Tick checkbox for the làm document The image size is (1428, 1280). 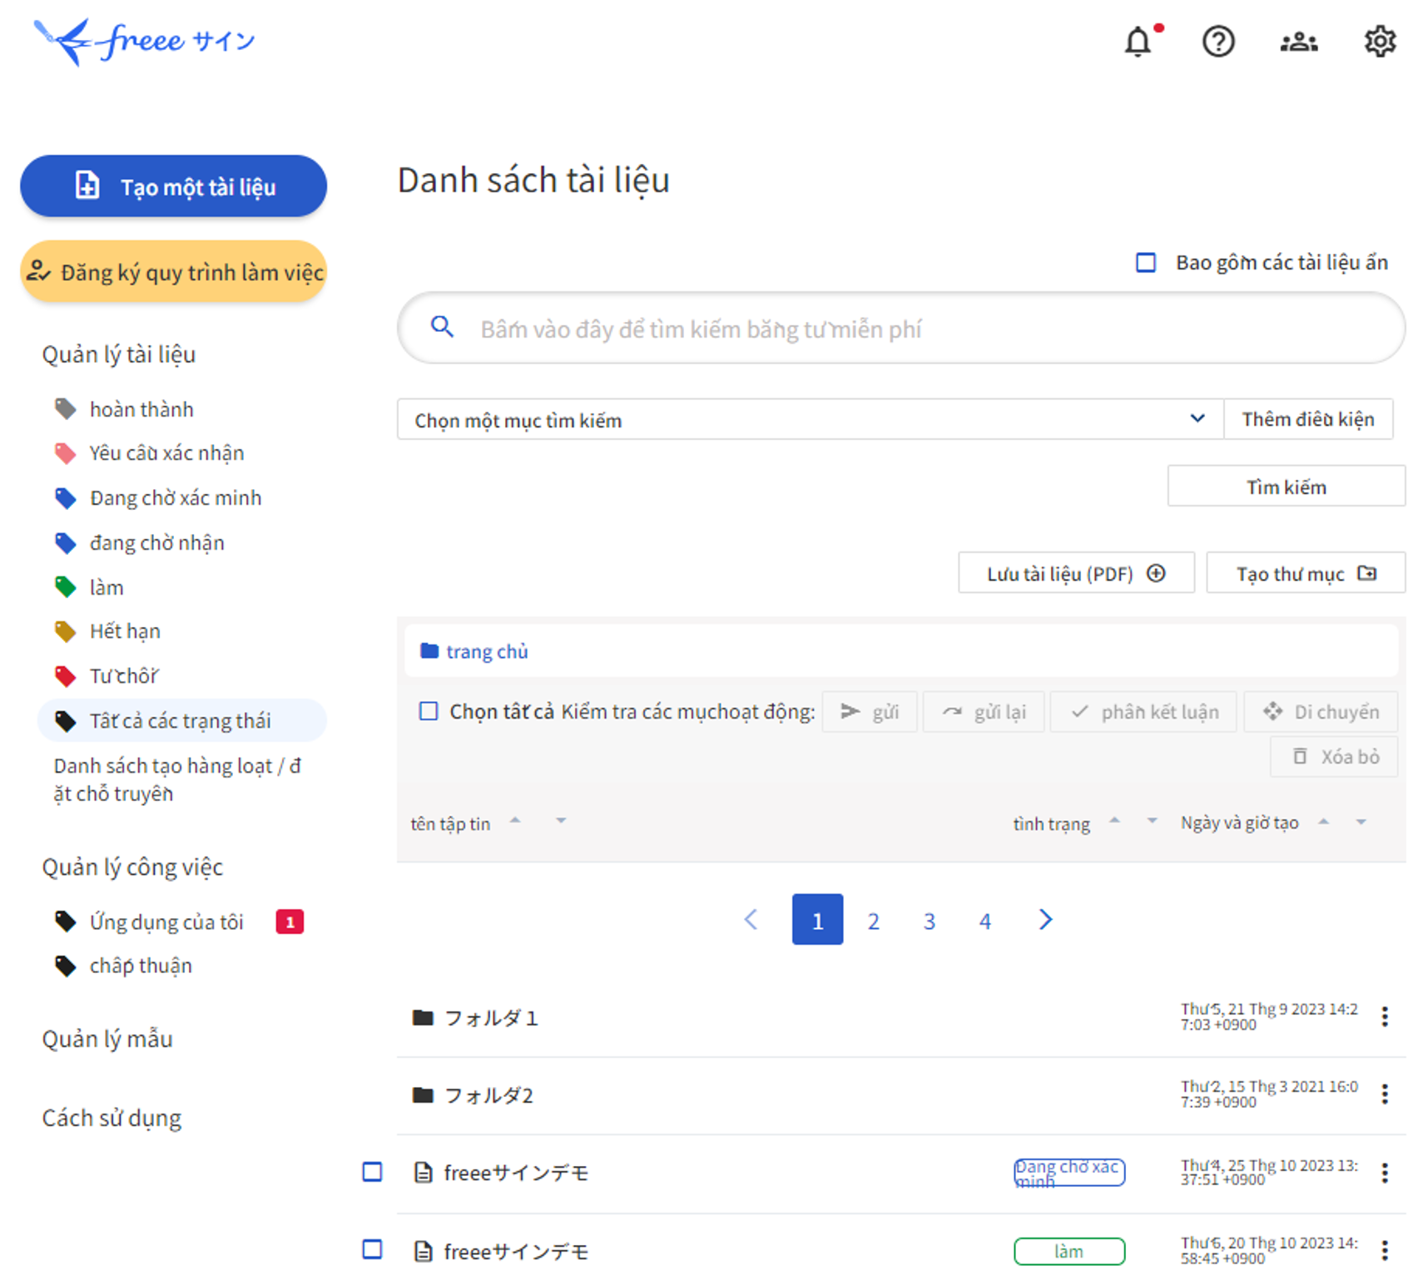[x=372, y=1249]
